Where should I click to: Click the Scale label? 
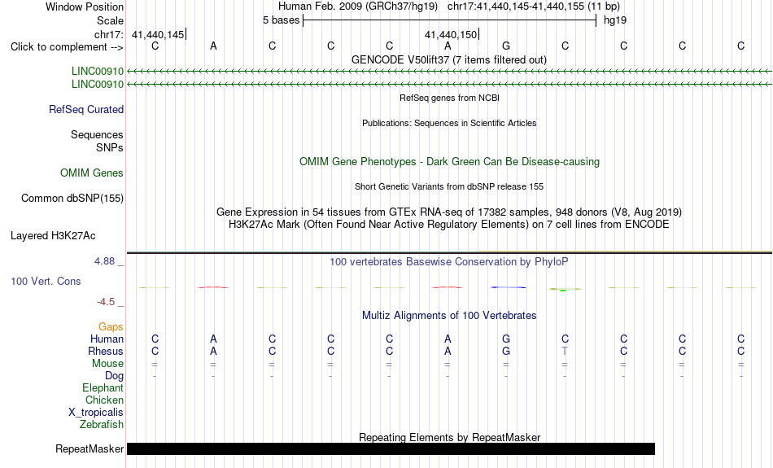click(111, 20)
